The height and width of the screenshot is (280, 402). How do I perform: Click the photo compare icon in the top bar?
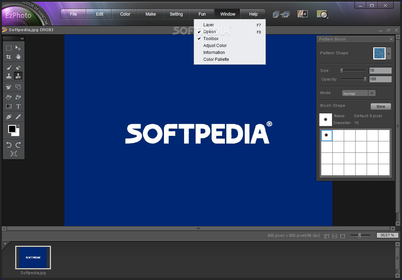[303, 14]
